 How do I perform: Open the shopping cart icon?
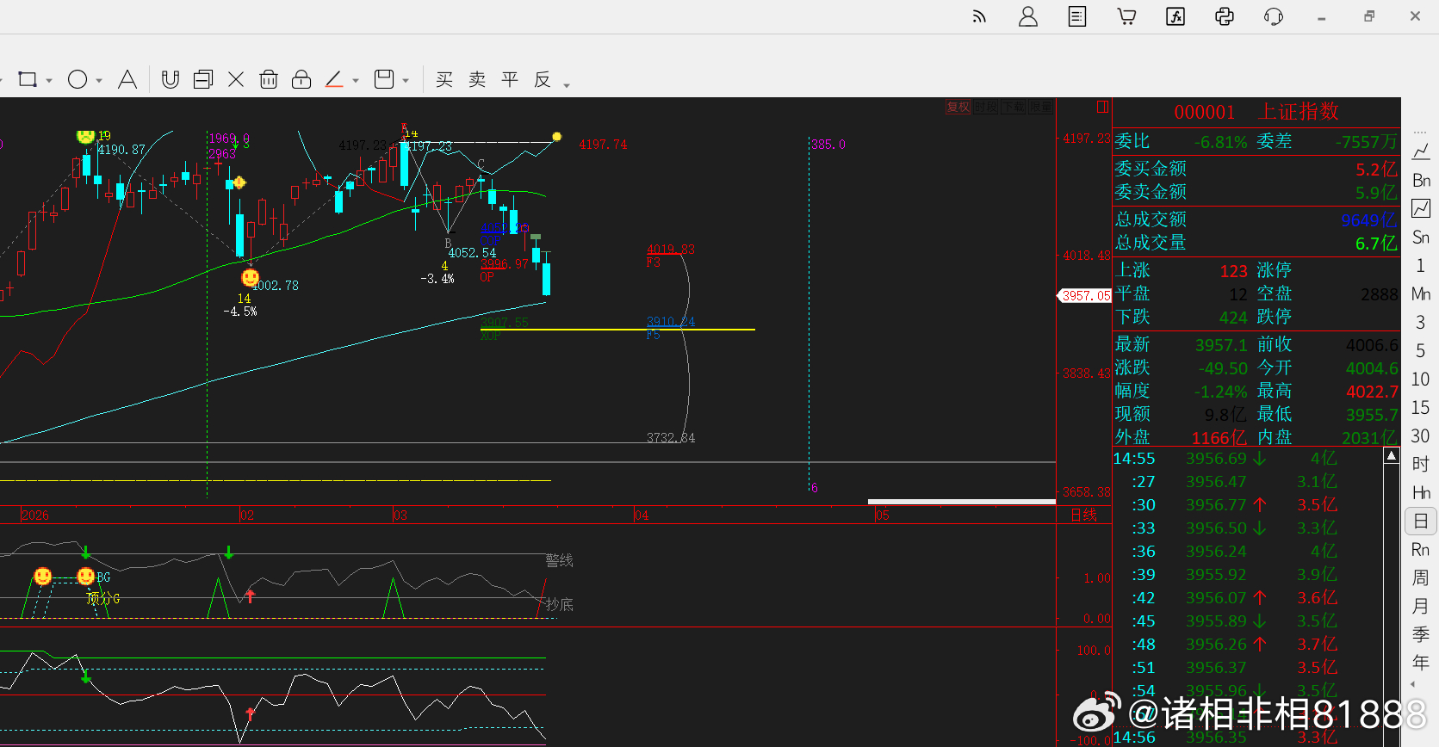[x=1126, y=16]
